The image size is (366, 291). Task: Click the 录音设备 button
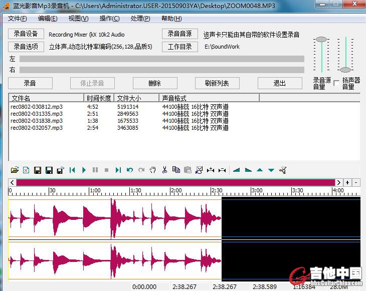pos(26,34)
